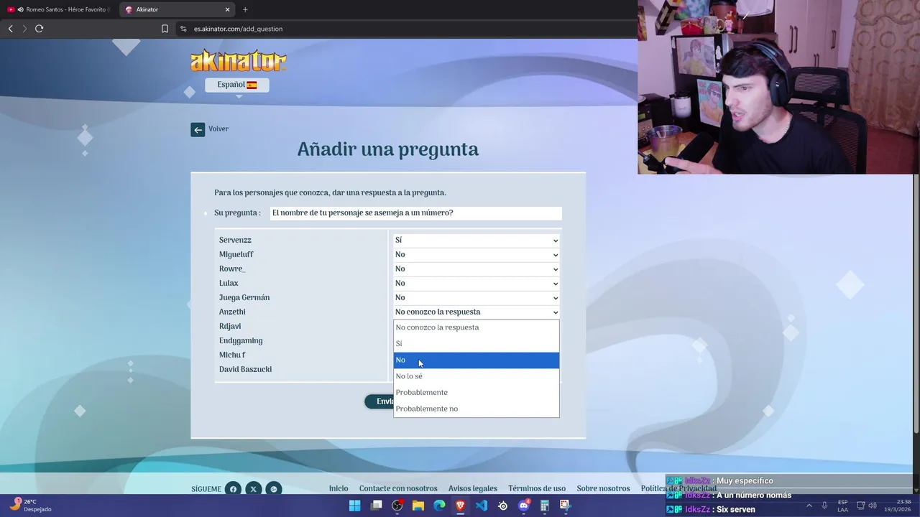Choose highlighted 'No' option in list

(476, 360)
